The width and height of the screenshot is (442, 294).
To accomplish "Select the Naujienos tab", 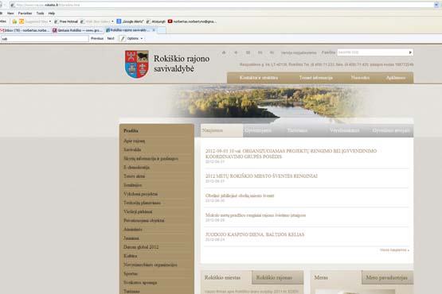I will pos(221,130).
